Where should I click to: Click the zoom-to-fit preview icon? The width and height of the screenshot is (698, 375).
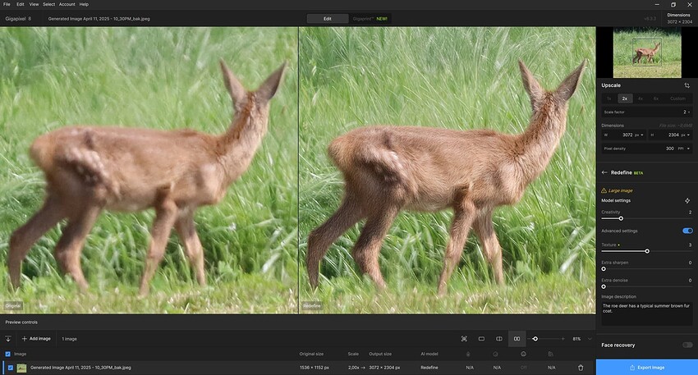pos(464,338)
